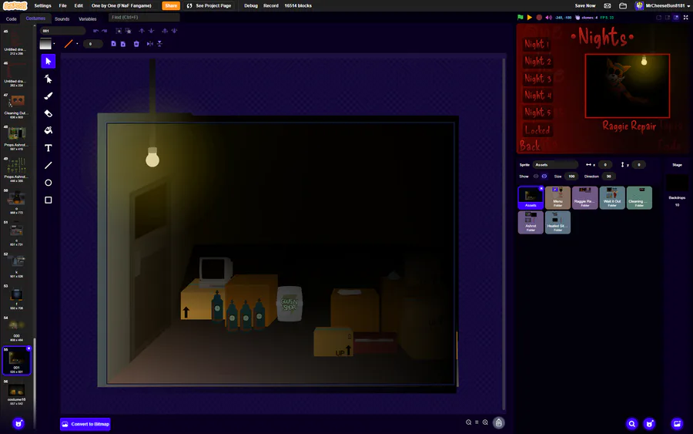Set sprite to shown with eye icon
Viewport: 693px width, 434px height.
pyautogui.click(x=536, y=176)
